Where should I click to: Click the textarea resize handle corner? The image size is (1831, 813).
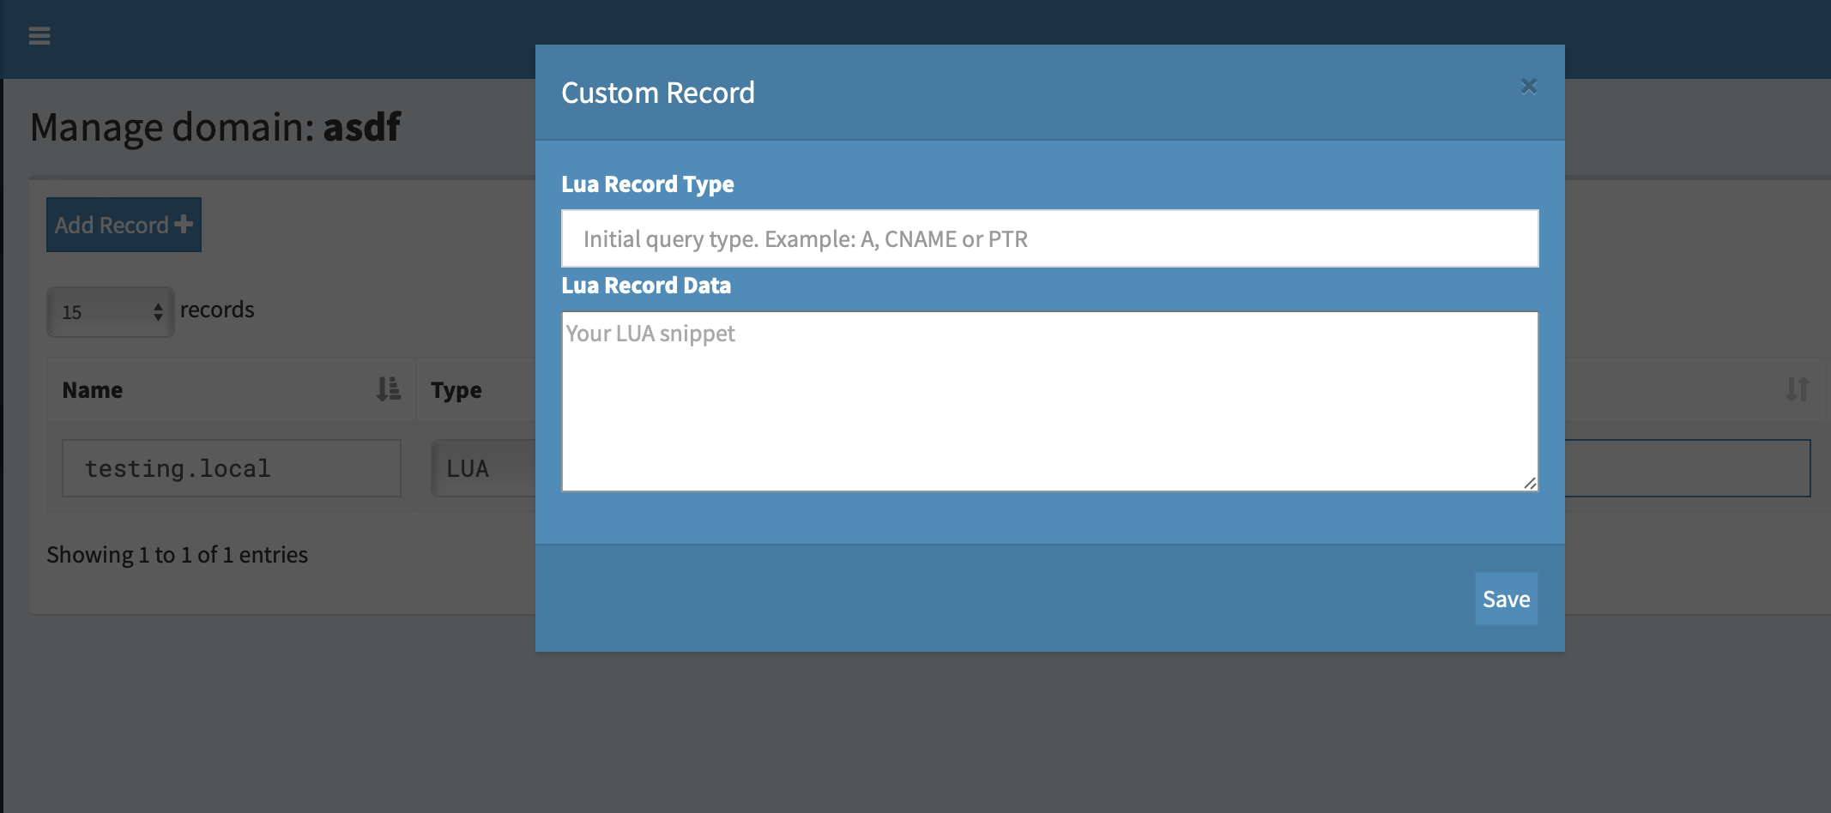click(1531, 485)
